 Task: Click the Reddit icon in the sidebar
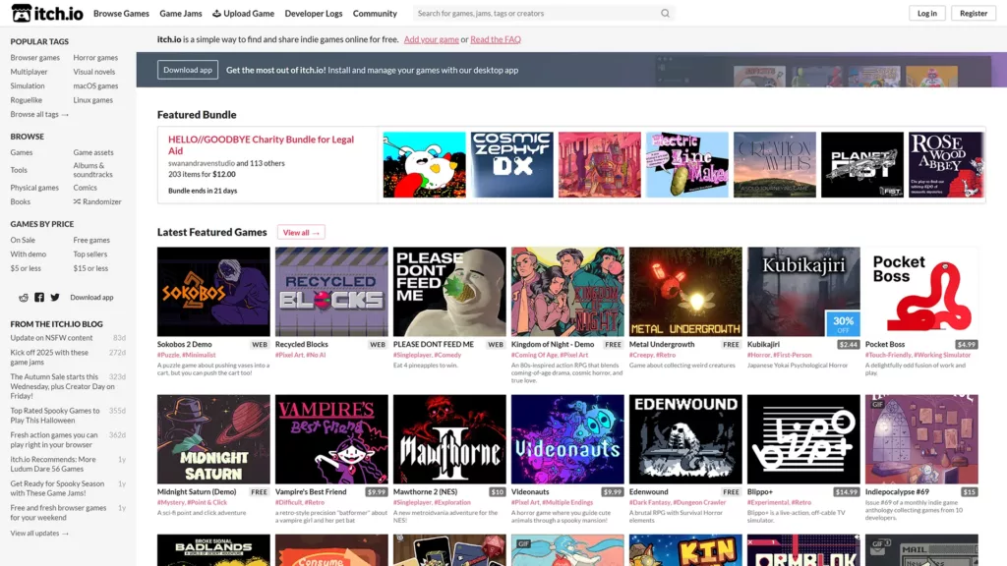point(24,297)
